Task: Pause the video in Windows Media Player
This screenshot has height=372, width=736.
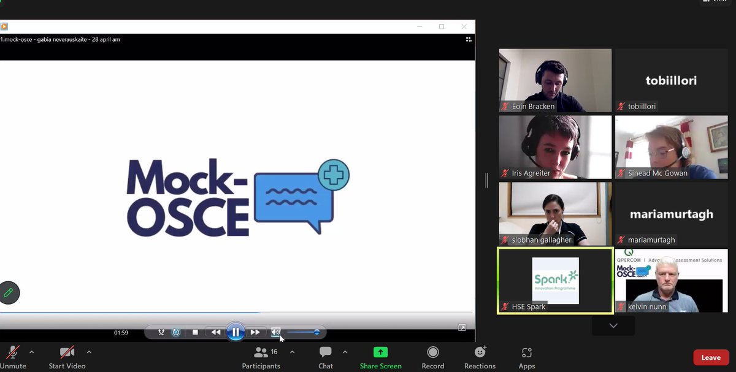Action: [x=236, y=332]
